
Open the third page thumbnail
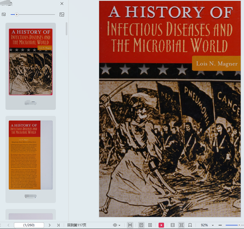pos(31,217)
